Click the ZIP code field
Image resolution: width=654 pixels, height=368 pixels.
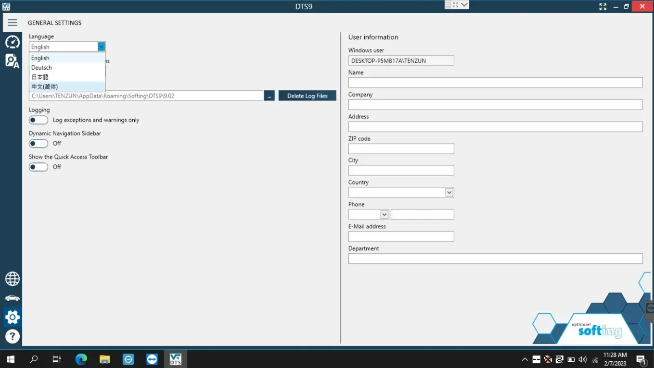coord(401,149)
